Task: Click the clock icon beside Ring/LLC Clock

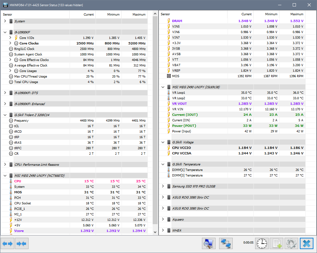Action: click(x=11, y=49)
